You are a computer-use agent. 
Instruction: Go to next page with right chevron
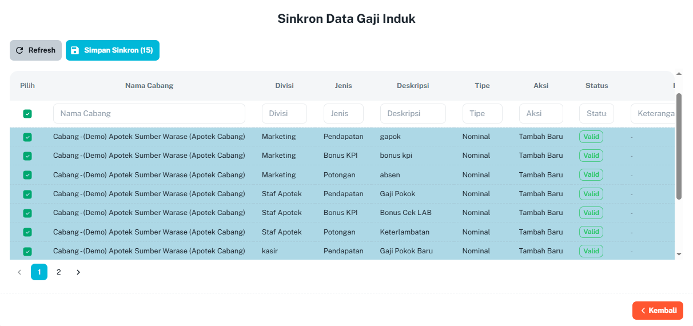[78, 272]
